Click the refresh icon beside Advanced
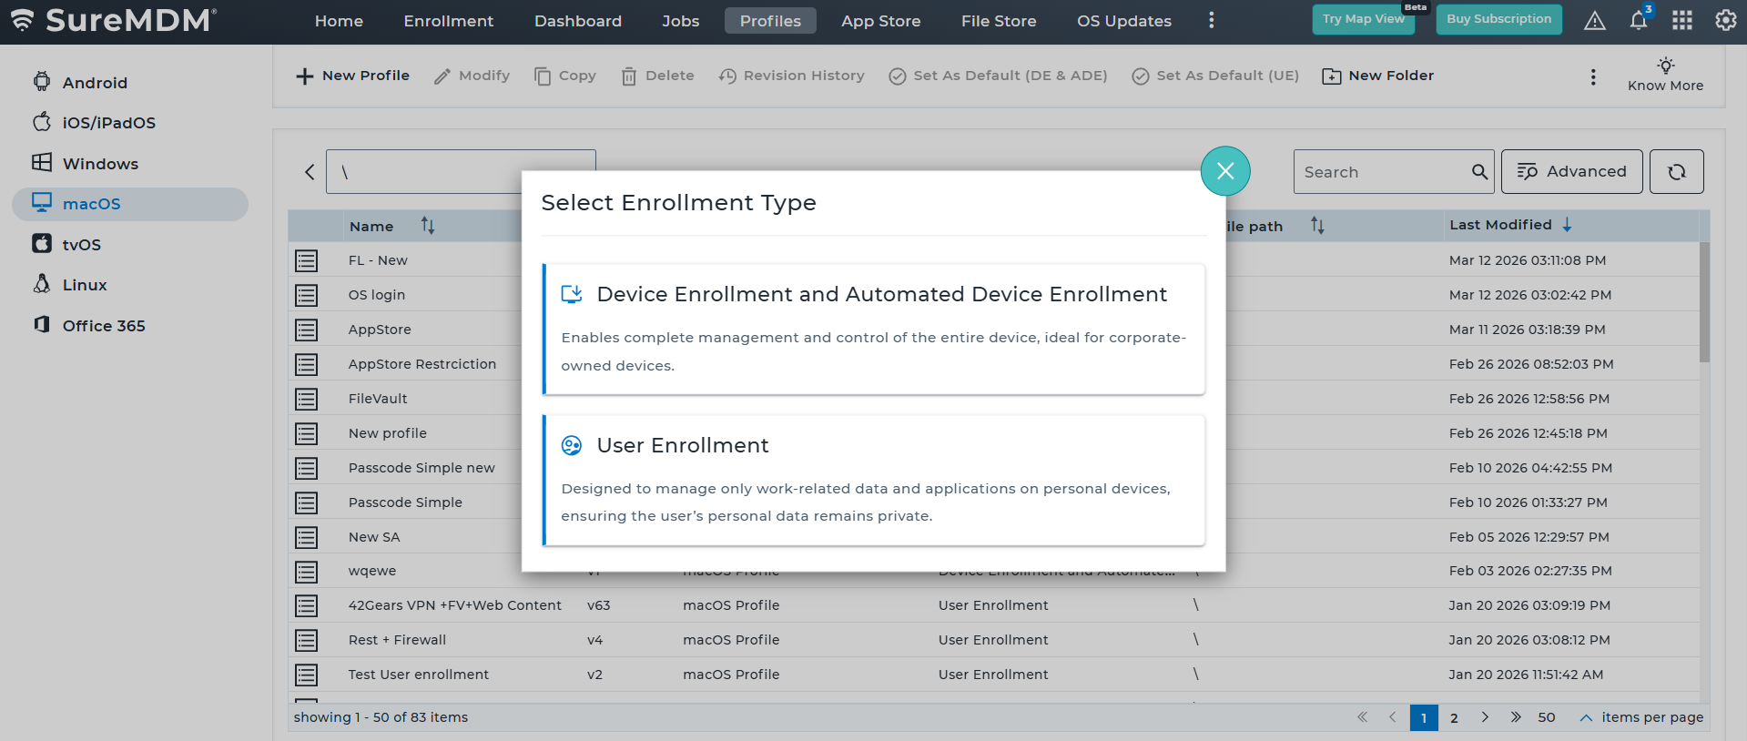Viewport: 1747px width, 741px height. pos(1676,172)
